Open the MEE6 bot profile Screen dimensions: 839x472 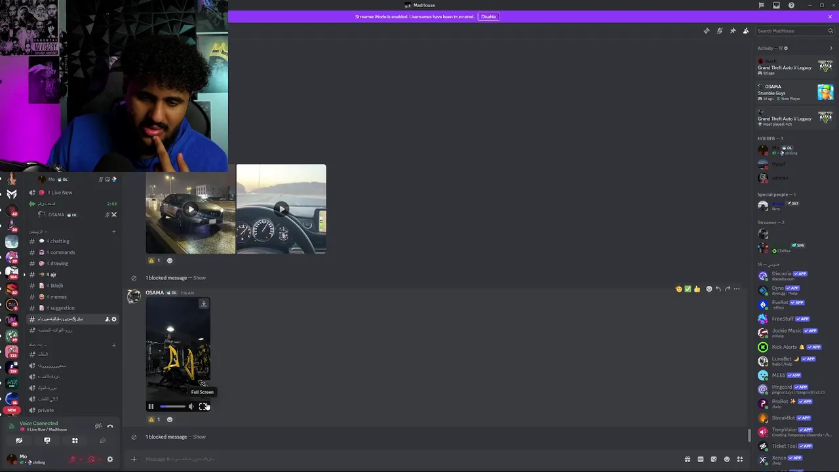point(795,376)
